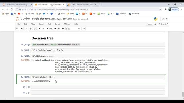
Task: Open the Build bookmark
Action: coord(61,14)
